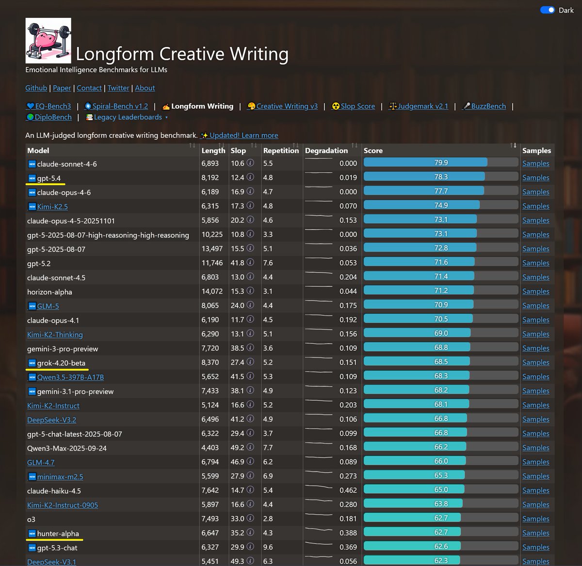Click slop info icon for DeepSeek-V3.2

pyautogui.click(x=250, y=419)
